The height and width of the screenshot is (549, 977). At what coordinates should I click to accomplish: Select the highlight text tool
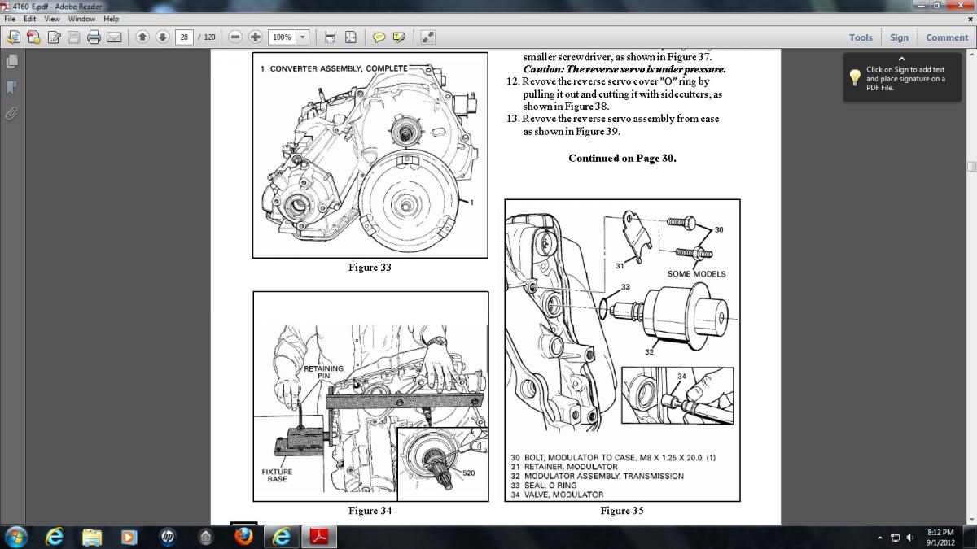pyautogui.click(x=399, y=37)
